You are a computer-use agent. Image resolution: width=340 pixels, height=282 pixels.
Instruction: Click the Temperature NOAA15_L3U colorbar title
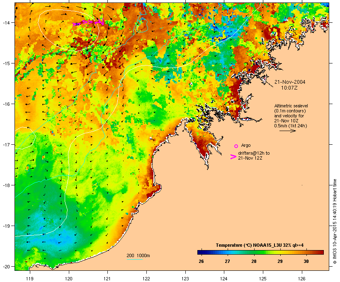pos(260,245)
